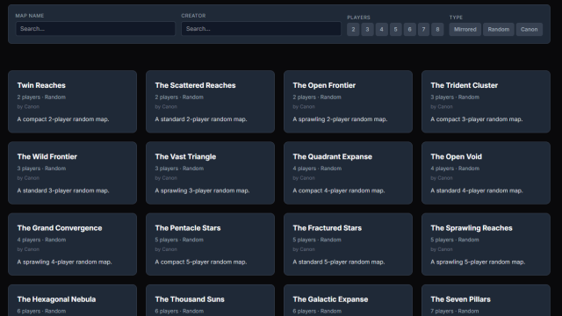The height and width of the screenshot is (316, 562).
Task: Click 'A standard 5-player random map.' description
Action: pyautogui.click(x=339, y=262)
